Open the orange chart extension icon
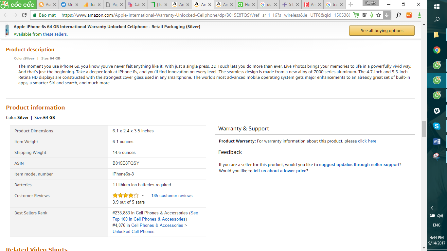Screen dimensions: 447x251 pyautogui.click(x=409, y=15)
